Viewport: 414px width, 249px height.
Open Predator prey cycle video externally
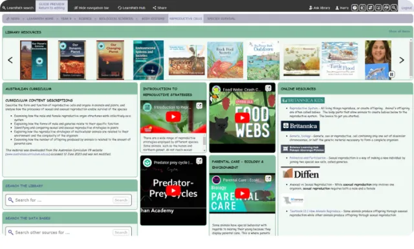point(199,161)
